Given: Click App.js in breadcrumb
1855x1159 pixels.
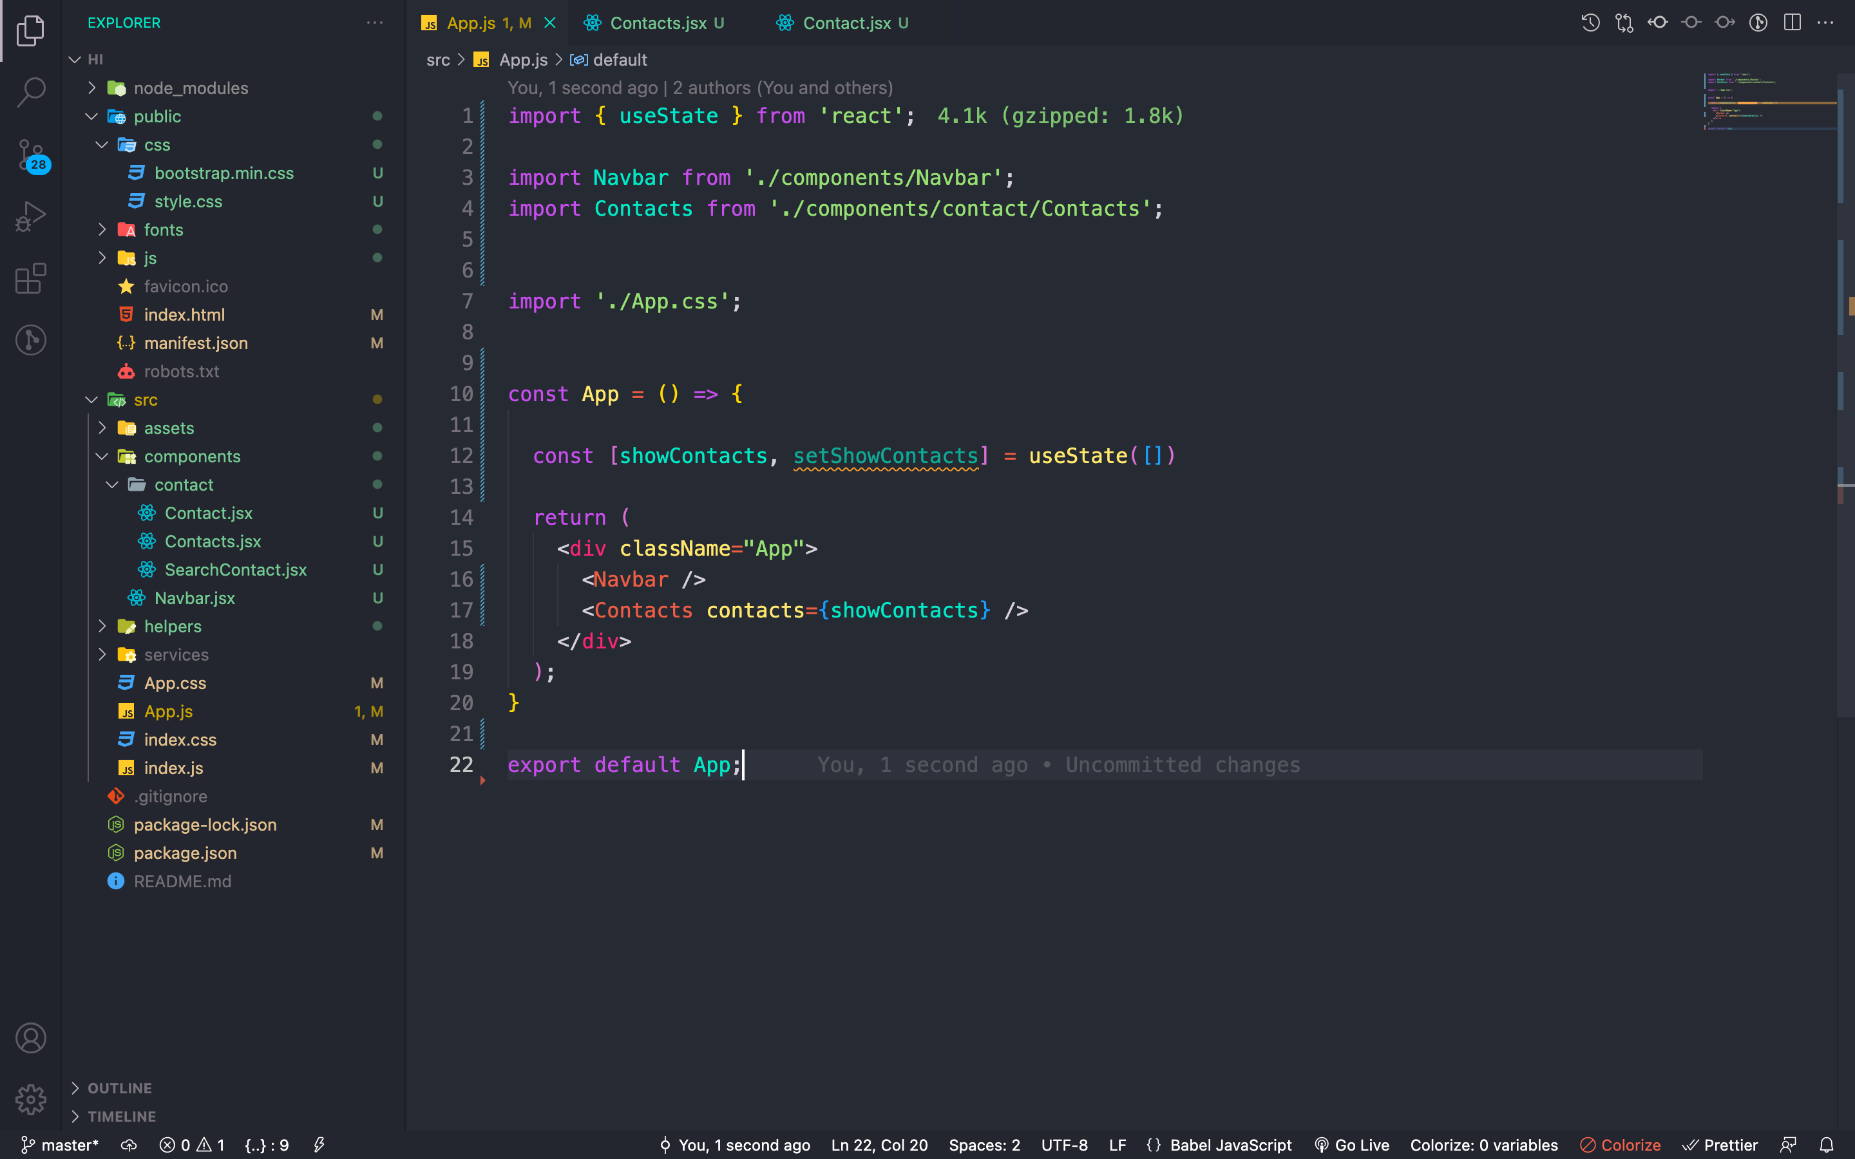Looking at the screenshot, I should (x=524, y=60).
